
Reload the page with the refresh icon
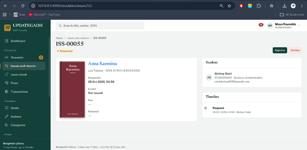(23, 6)
